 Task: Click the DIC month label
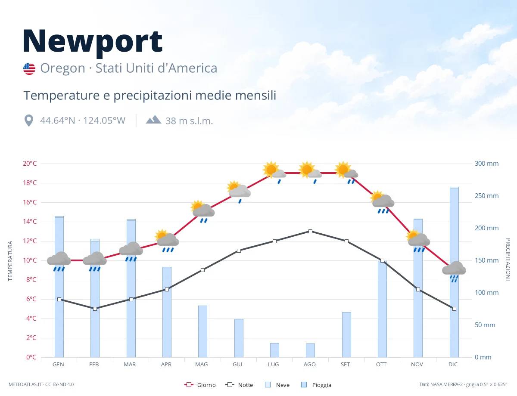tap(453, 365)
